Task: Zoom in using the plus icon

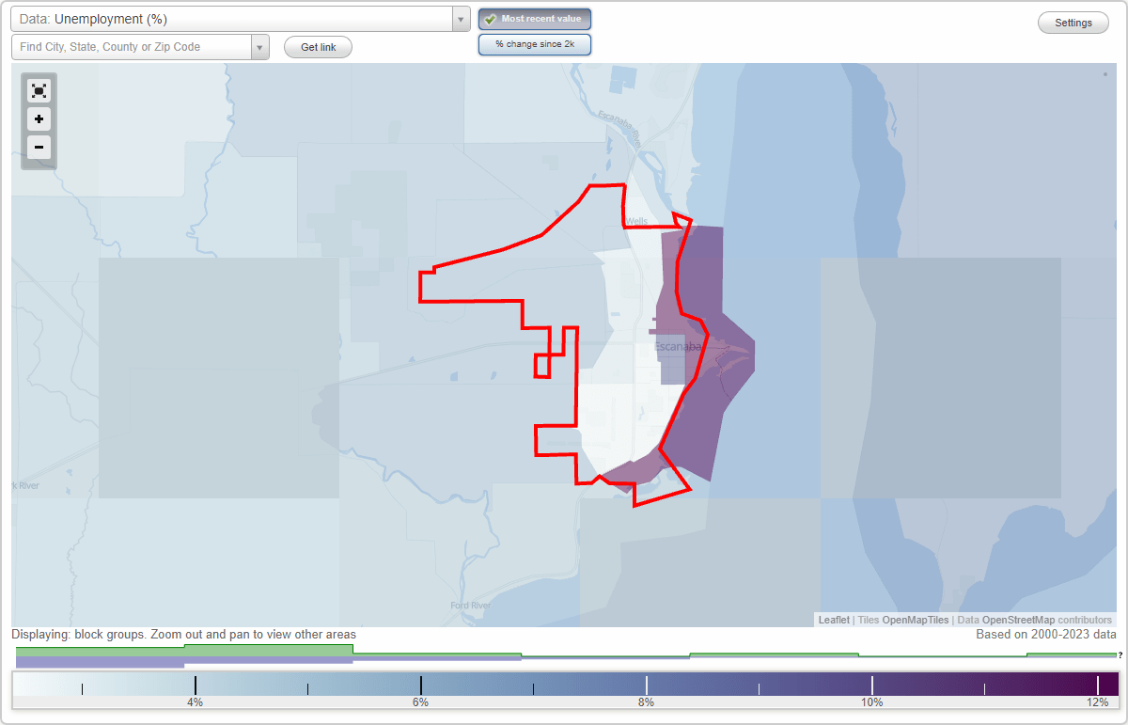Action: (39, 119)
